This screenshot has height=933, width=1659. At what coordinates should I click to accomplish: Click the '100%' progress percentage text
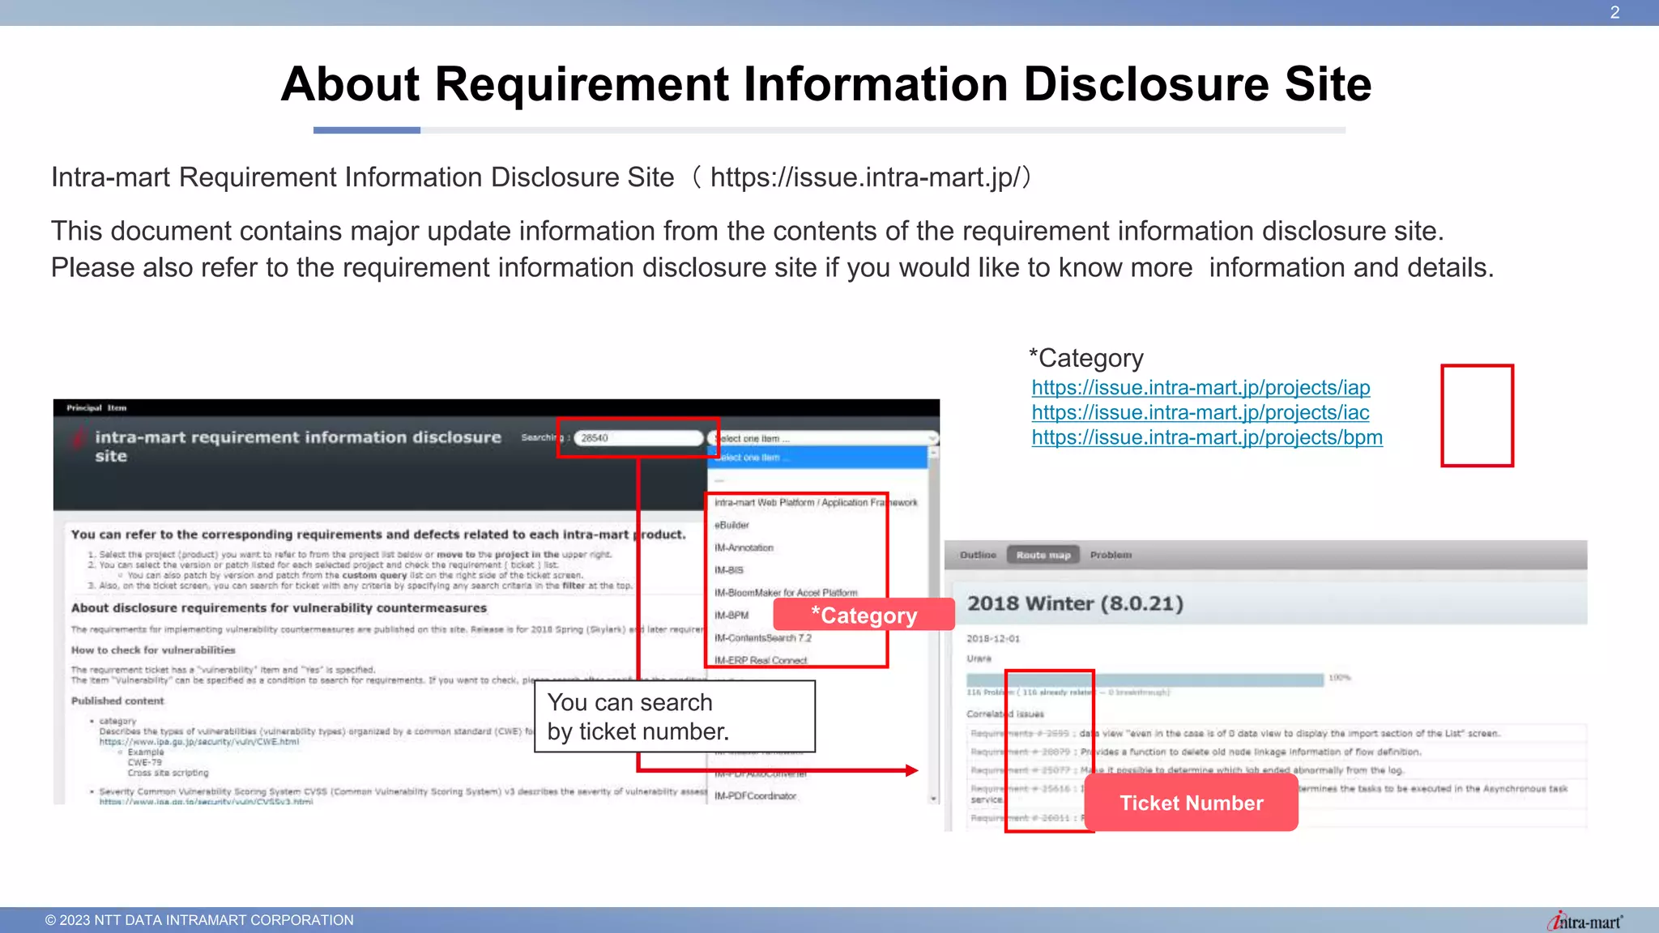click(1340, 678)
